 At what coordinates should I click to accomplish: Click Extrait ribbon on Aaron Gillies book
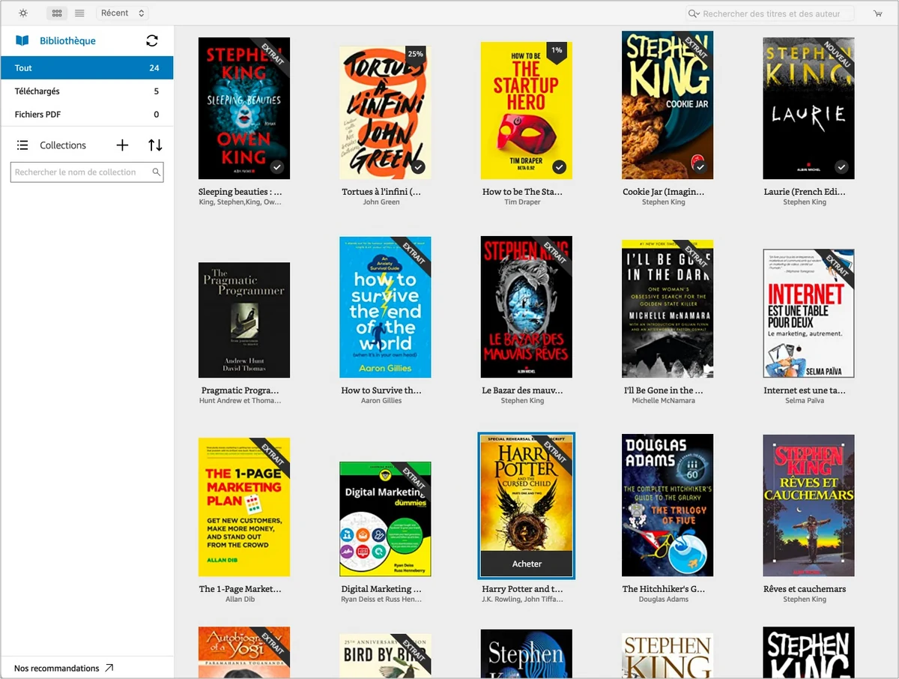tap(411, 256)
